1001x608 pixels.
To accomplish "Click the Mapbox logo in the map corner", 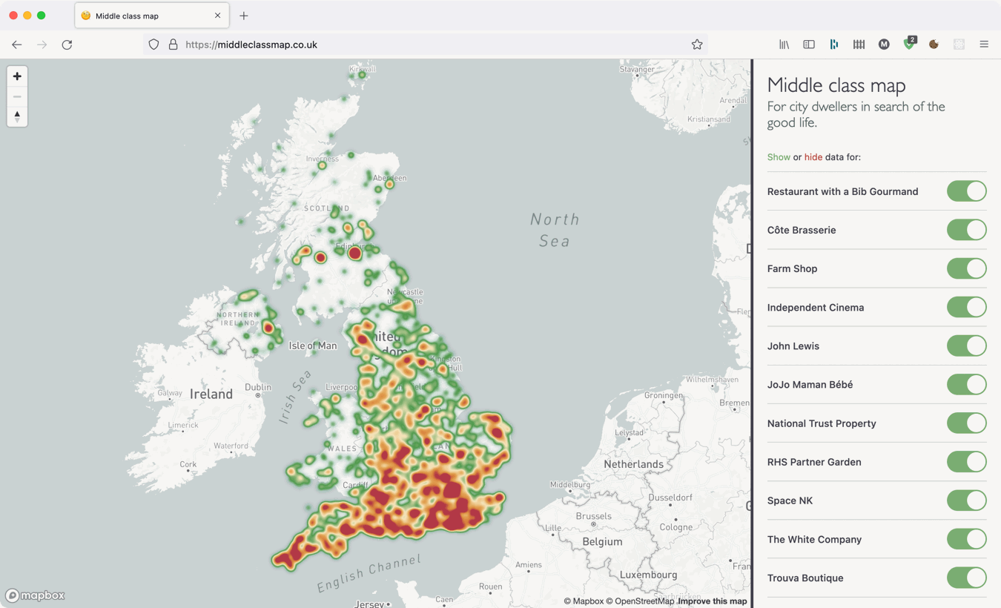I will [x=33, y=595].
